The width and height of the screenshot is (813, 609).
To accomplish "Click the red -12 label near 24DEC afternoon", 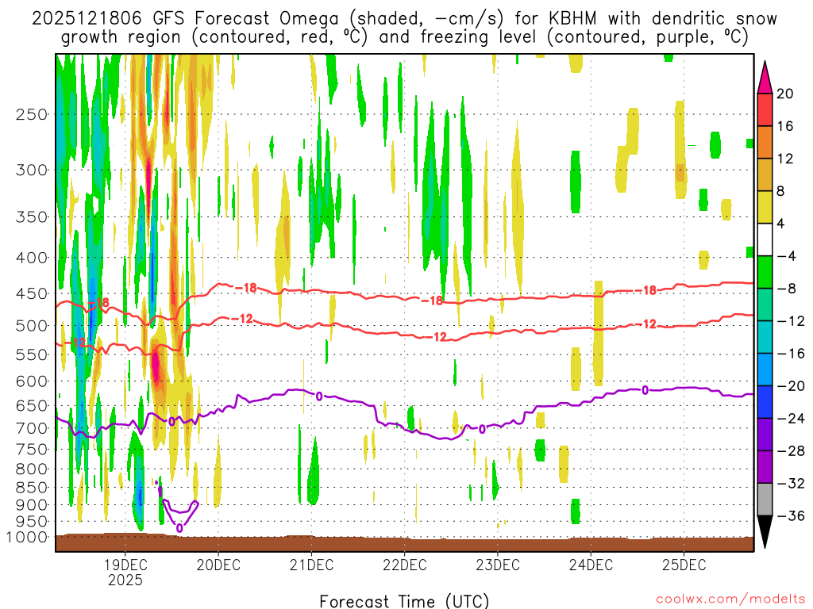I will point(645,324).
